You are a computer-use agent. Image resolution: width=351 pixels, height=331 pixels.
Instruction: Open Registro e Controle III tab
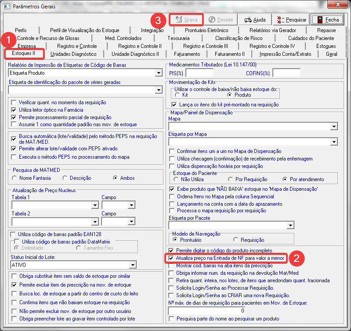206,46
